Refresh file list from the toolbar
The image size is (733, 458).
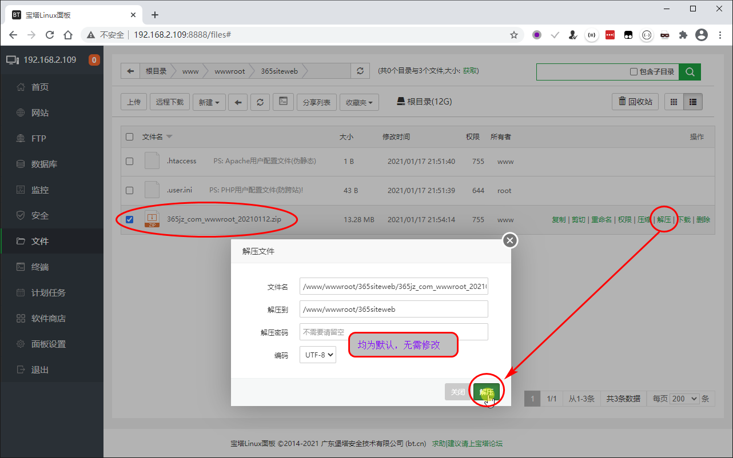tap(260, 102)
